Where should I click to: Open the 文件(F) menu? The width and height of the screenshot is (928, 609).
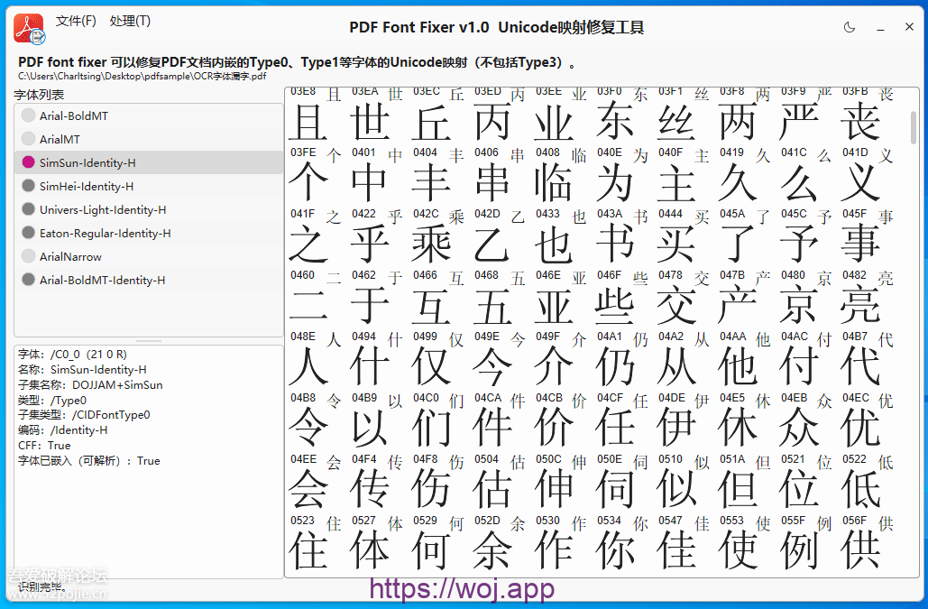(76, 21)
